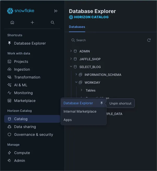Click the Projects terminal icon
The image size is (157, 171).
click(9, 62)
